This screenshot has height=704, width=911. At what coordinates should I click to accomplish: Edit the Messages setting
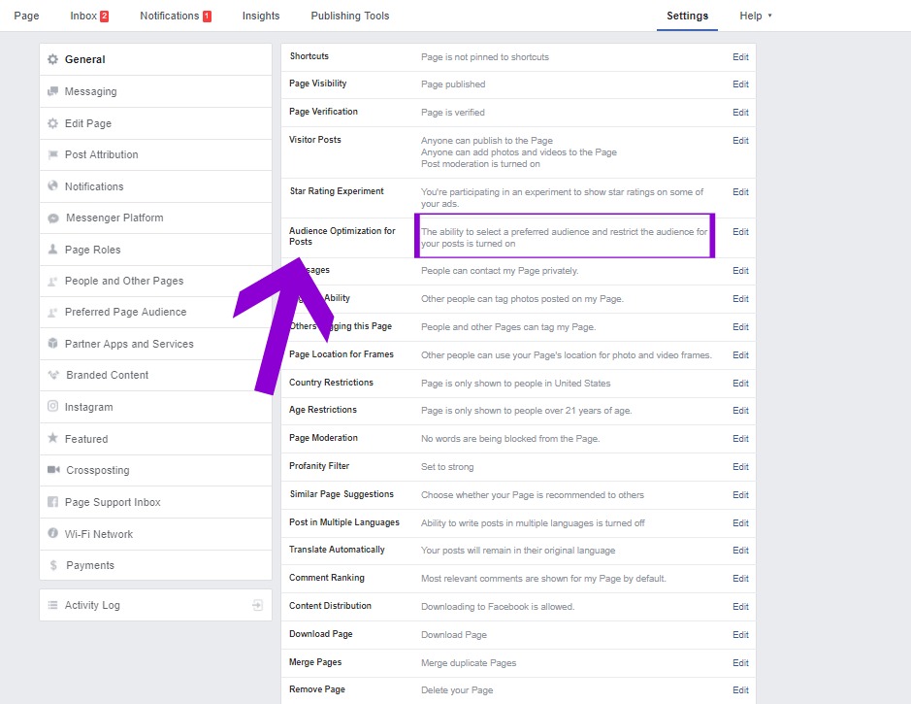tap(740, 271)
